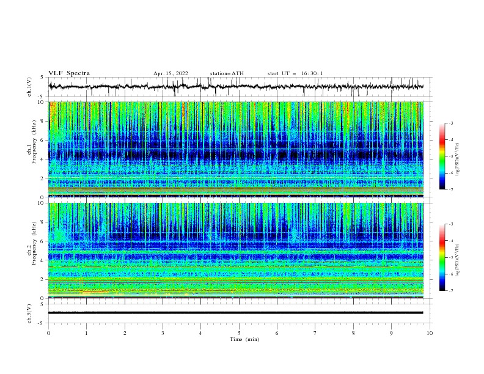Select the date text "Apr. 15, 2022"
484x374 pixels.
pos(170,73)
